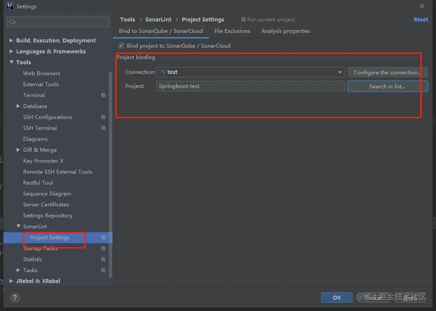
Task: Click SonarLint in the breadcrumb
Action: click(158, 20)
